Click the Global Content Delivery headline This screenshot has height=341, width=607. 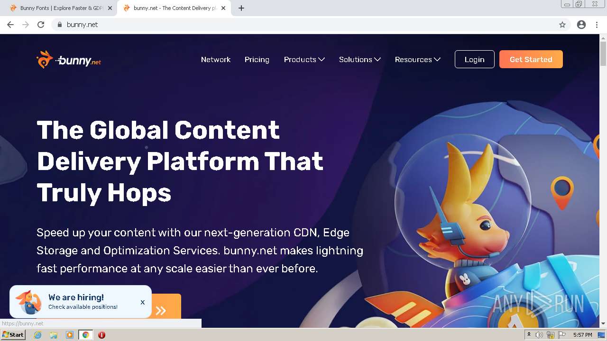click(180, 161)
